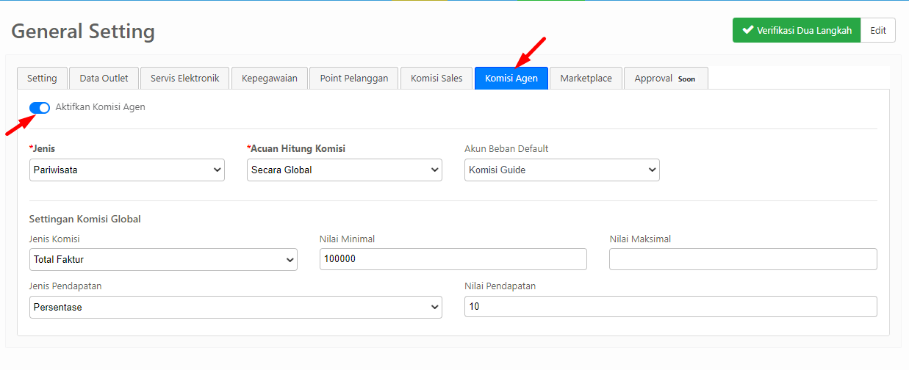The height and width of the screenshot is (370, 909).
Task: Click the Approval Soon tab
Action: [x=666, y=78]
